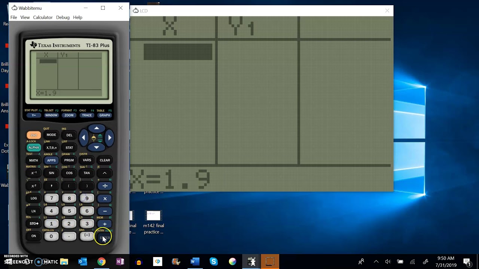The width and height of the screenshot is (479, 269).
Task: Click the comma key
Action: point(51,186)
